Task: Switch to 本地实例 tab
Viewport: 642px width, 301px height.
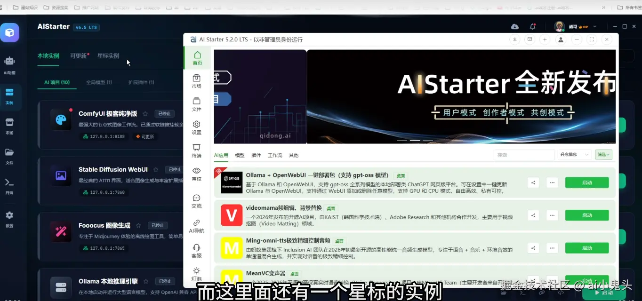Action: pyautogui.click(x=48, y=56)
